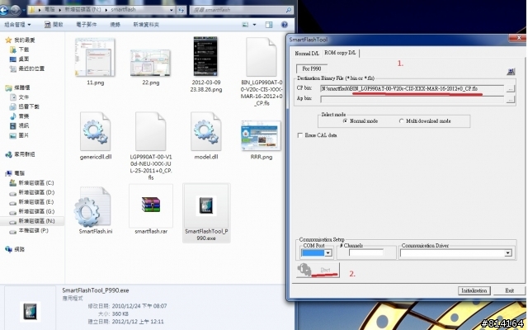Click the Start download button

[318, 270]
